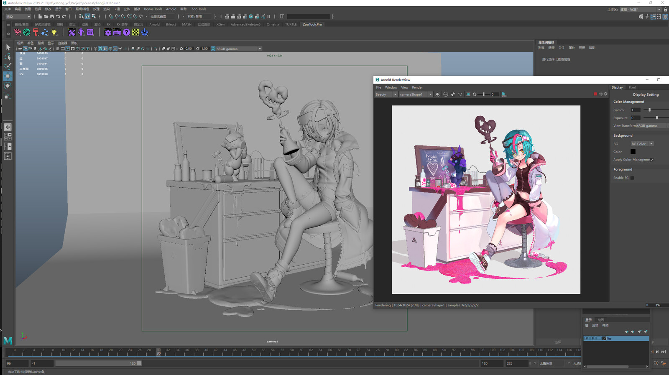Stop the Arnold render with red square
Screen dimensions: 669x375
tap(595, 94)
